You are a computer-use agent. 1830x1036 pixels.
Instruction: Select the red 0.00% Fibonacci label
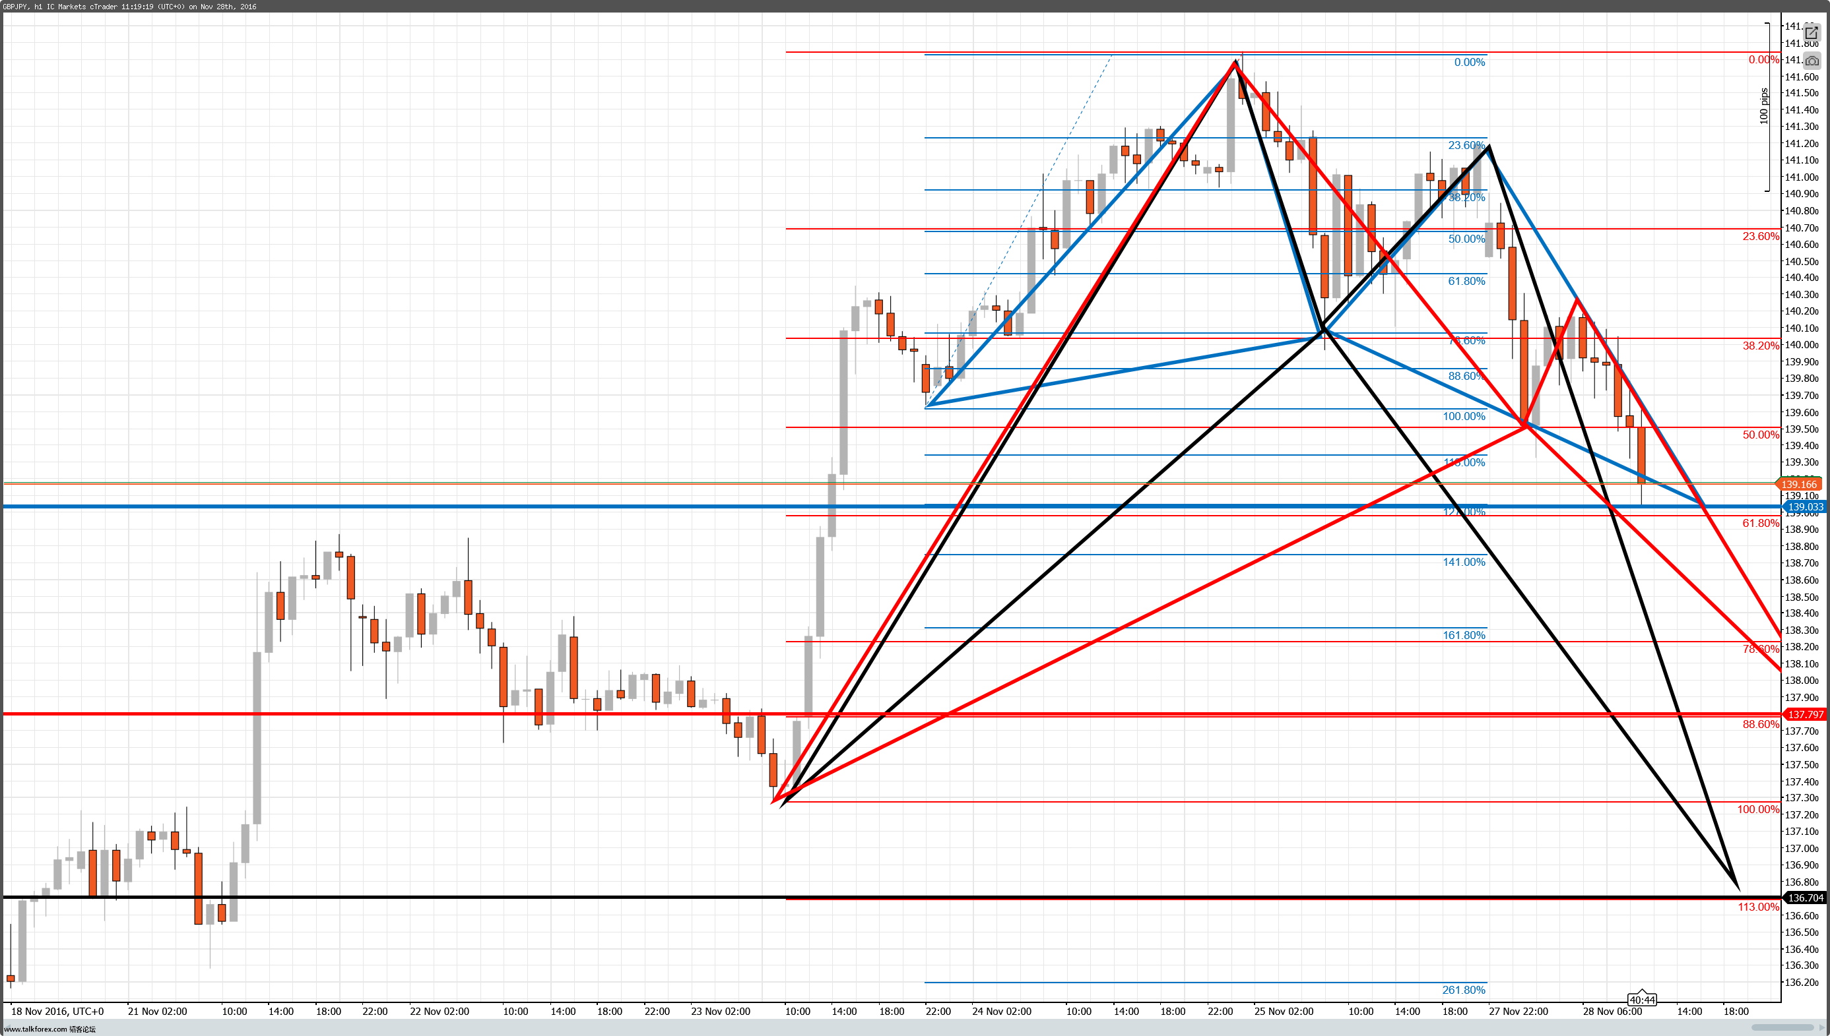click(1764, 60)
